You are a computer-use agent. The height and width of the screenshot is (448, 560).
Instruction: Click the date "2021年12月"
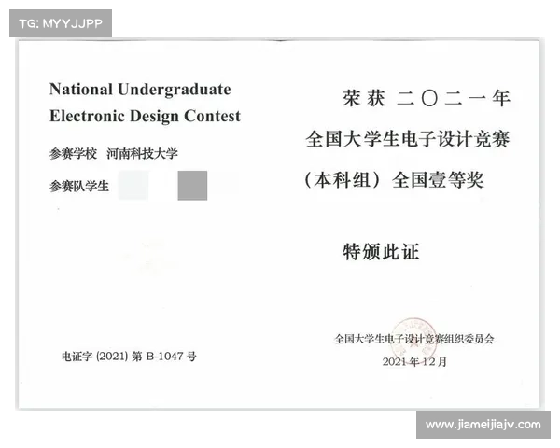(x=414, y=362)
